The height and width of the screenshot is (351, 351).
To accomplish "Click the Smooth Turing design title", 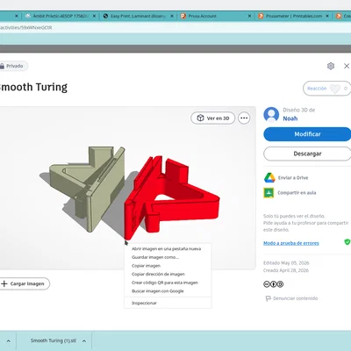I will tap(33, 87).
